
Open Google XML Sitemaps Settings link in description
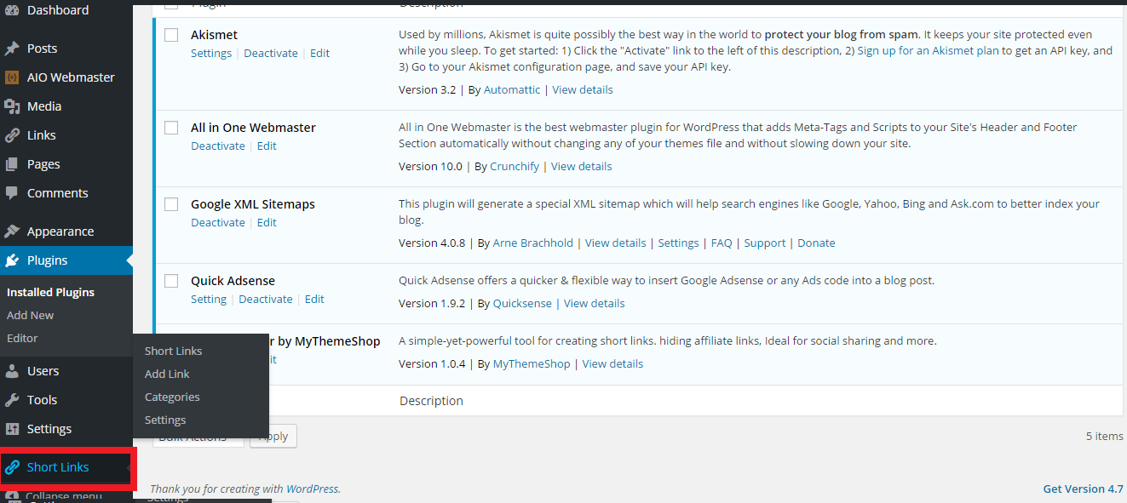pos(679,243)
